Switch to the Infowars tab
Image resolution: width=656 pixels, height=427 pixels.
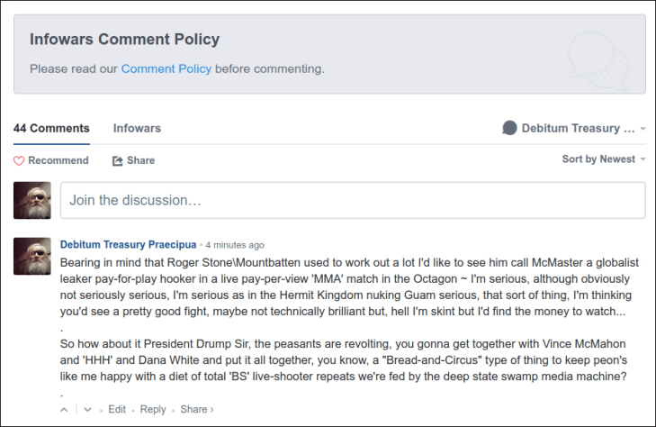point(137,128)
